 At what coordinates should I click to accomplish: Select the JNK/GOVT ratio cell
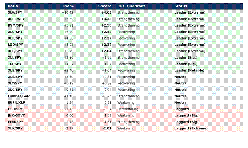17,115
